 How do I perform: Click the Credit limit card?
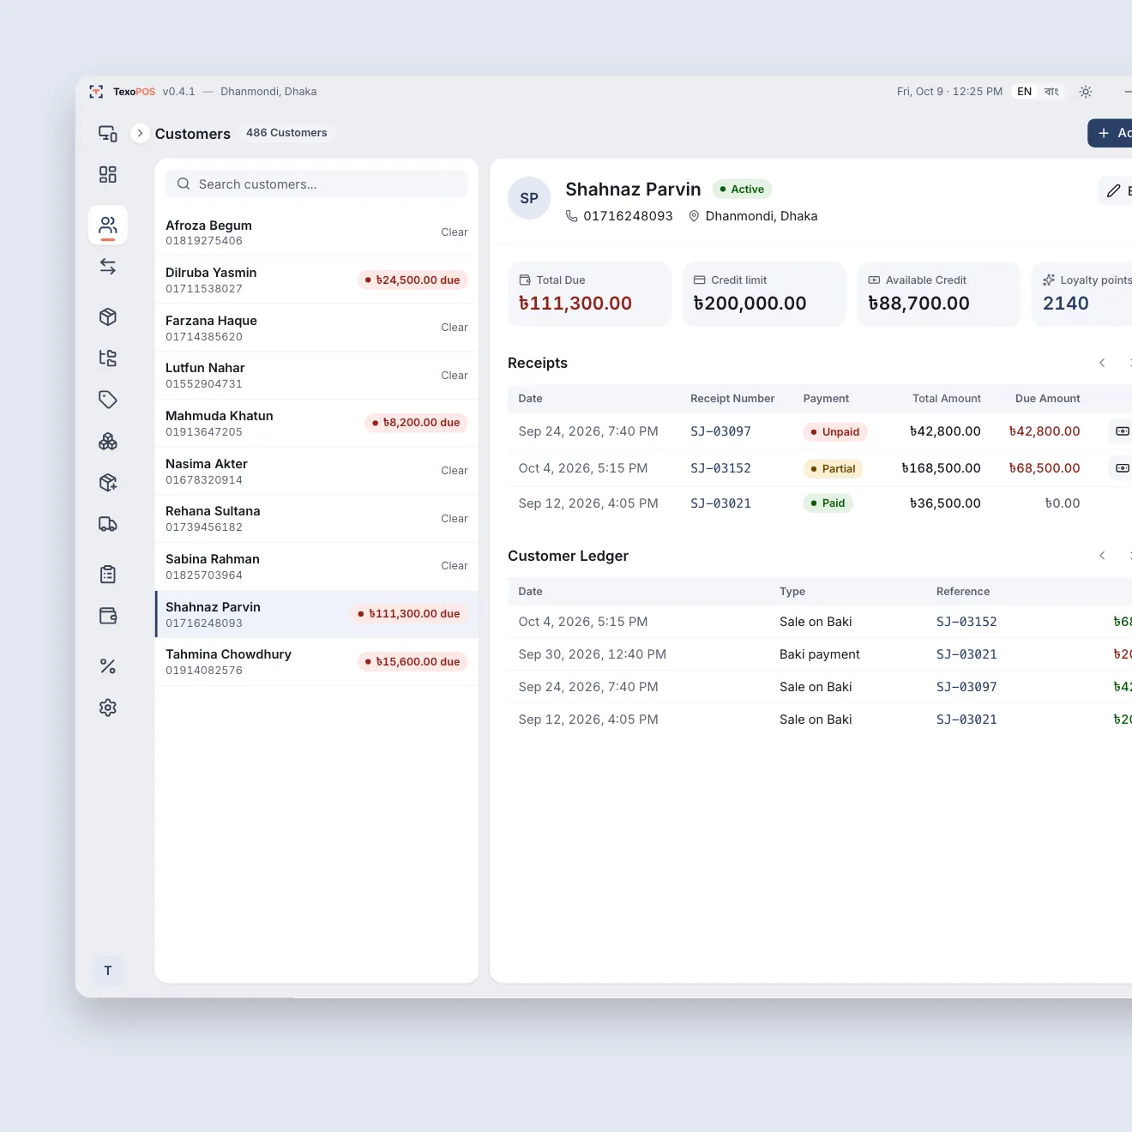[x=764, y=294]
